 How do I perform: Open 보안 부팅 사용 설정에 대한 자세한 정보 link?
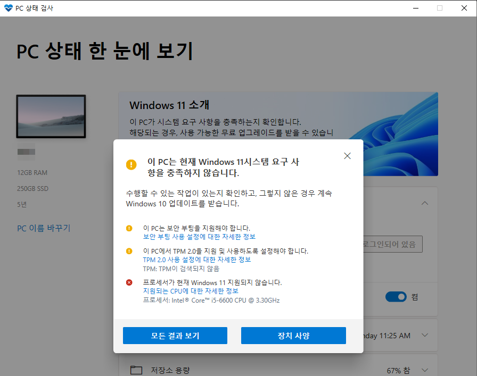(199, 237)
